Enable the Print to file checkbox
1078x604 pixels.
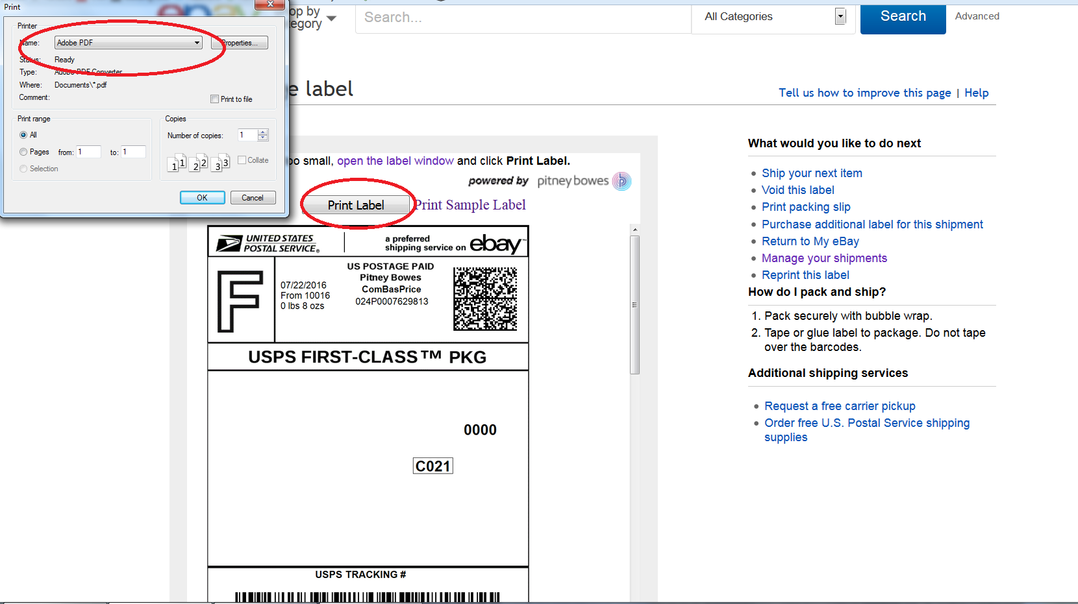pyautogui.click(x=214, y=99)
